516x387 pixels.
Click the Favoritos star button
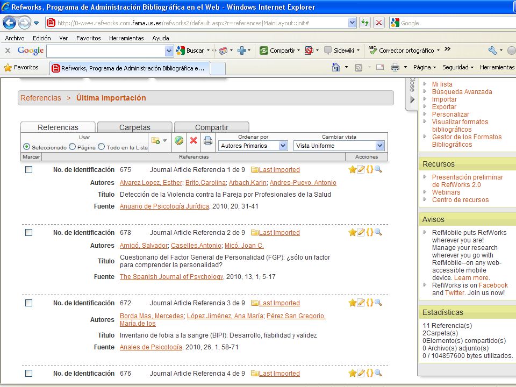click(x=21, y=68)
